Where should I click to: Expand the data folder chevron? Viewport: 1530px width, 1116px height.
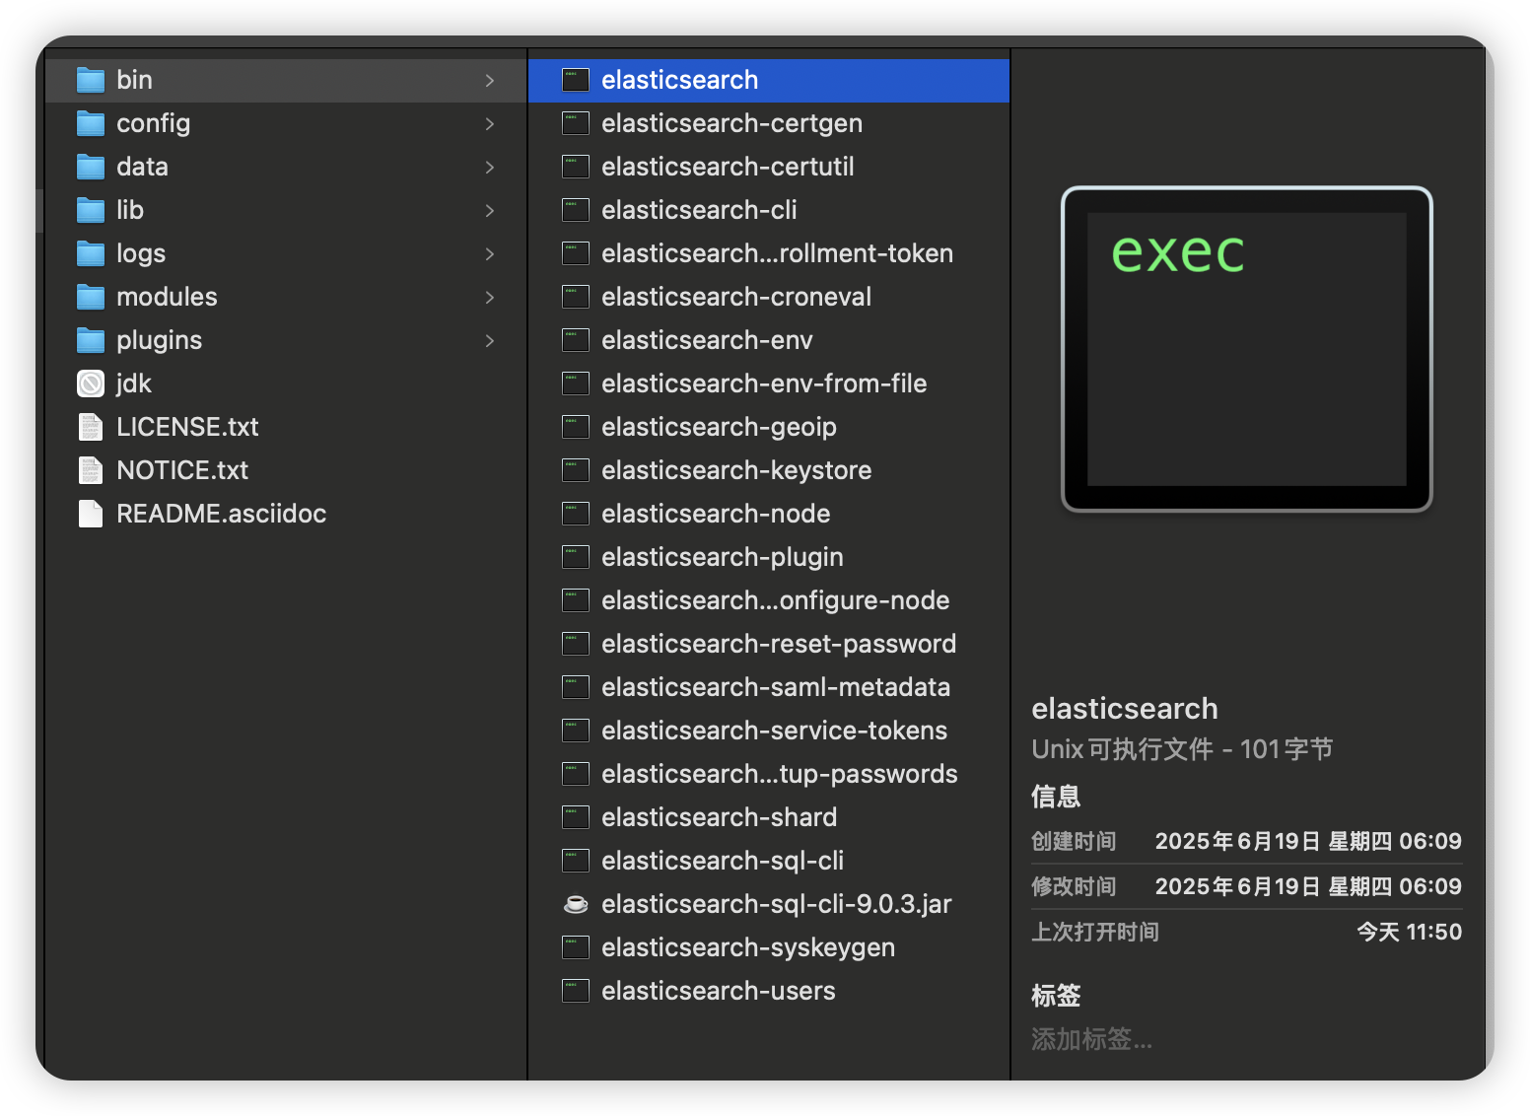tap(490, 167)
